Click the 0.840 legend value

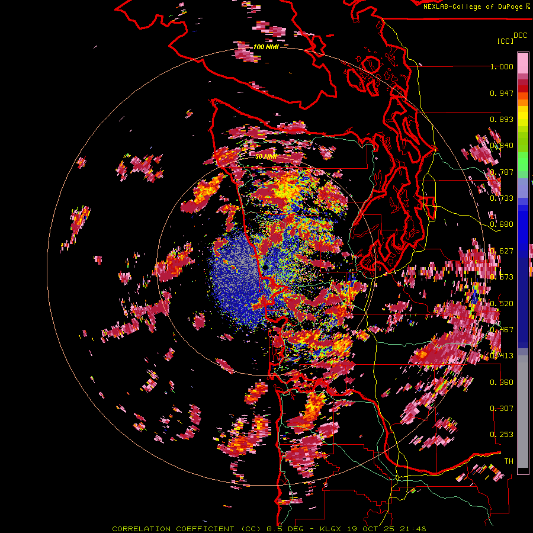[502, 146]
